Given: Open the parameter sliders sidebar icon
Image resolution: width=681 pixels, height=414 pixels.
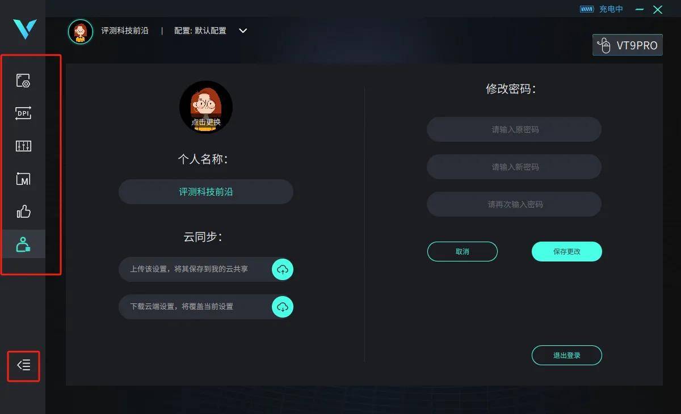Looking at the screenshot, I should [x=23, y=146].
